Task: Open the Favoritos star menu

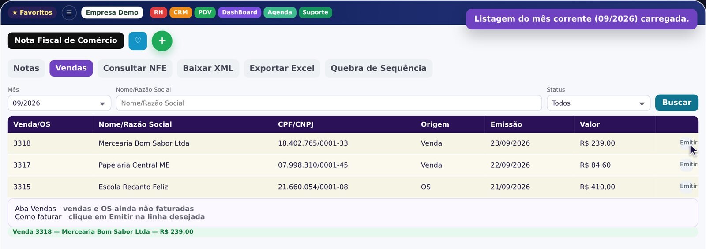Action: click(32, 12)
